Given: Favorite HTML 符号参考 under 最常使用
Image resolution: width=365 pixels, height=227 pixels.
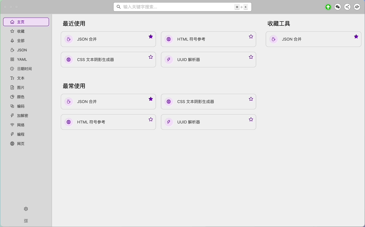Looking at the screenshot, I should pyautogui.click(x=151, y=119).
